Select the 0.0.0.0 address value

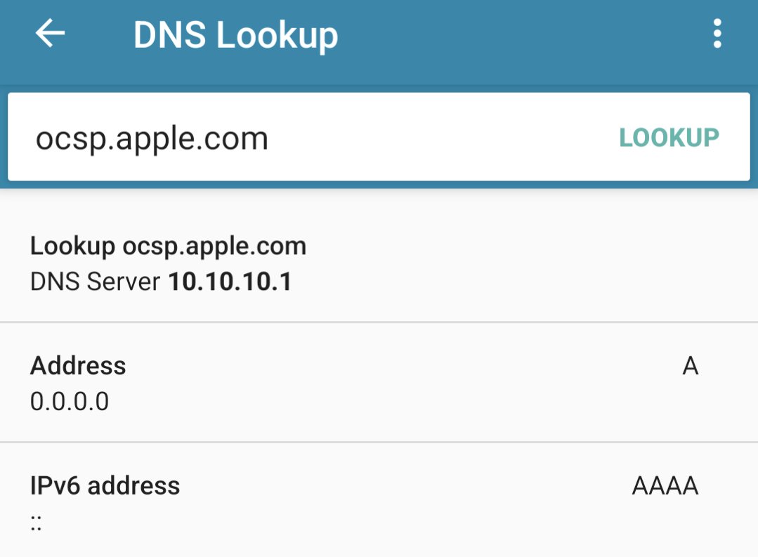pyautogui.click(x=70, y=401)
